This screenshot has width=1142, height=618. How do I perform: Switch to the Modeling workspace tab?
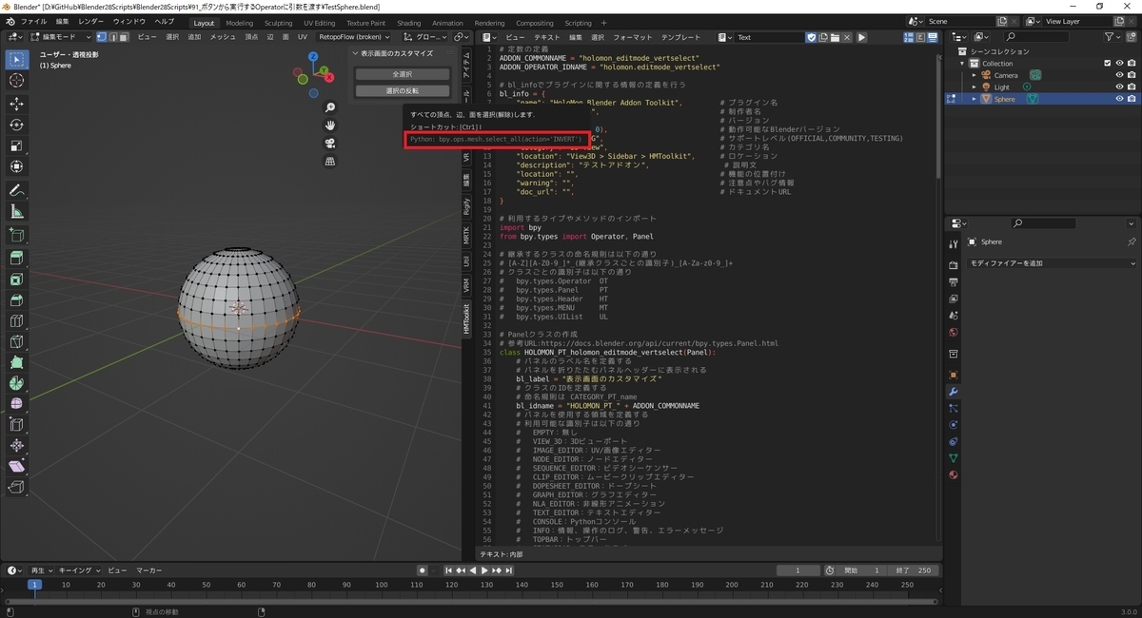coord(240,23)
